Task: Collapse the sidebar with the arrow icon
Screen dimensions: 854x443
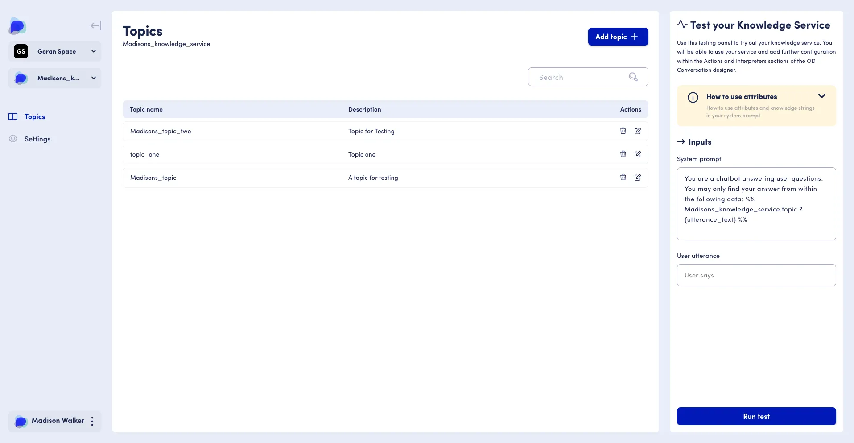Action: pyautogui.click(x=95, y=26)
